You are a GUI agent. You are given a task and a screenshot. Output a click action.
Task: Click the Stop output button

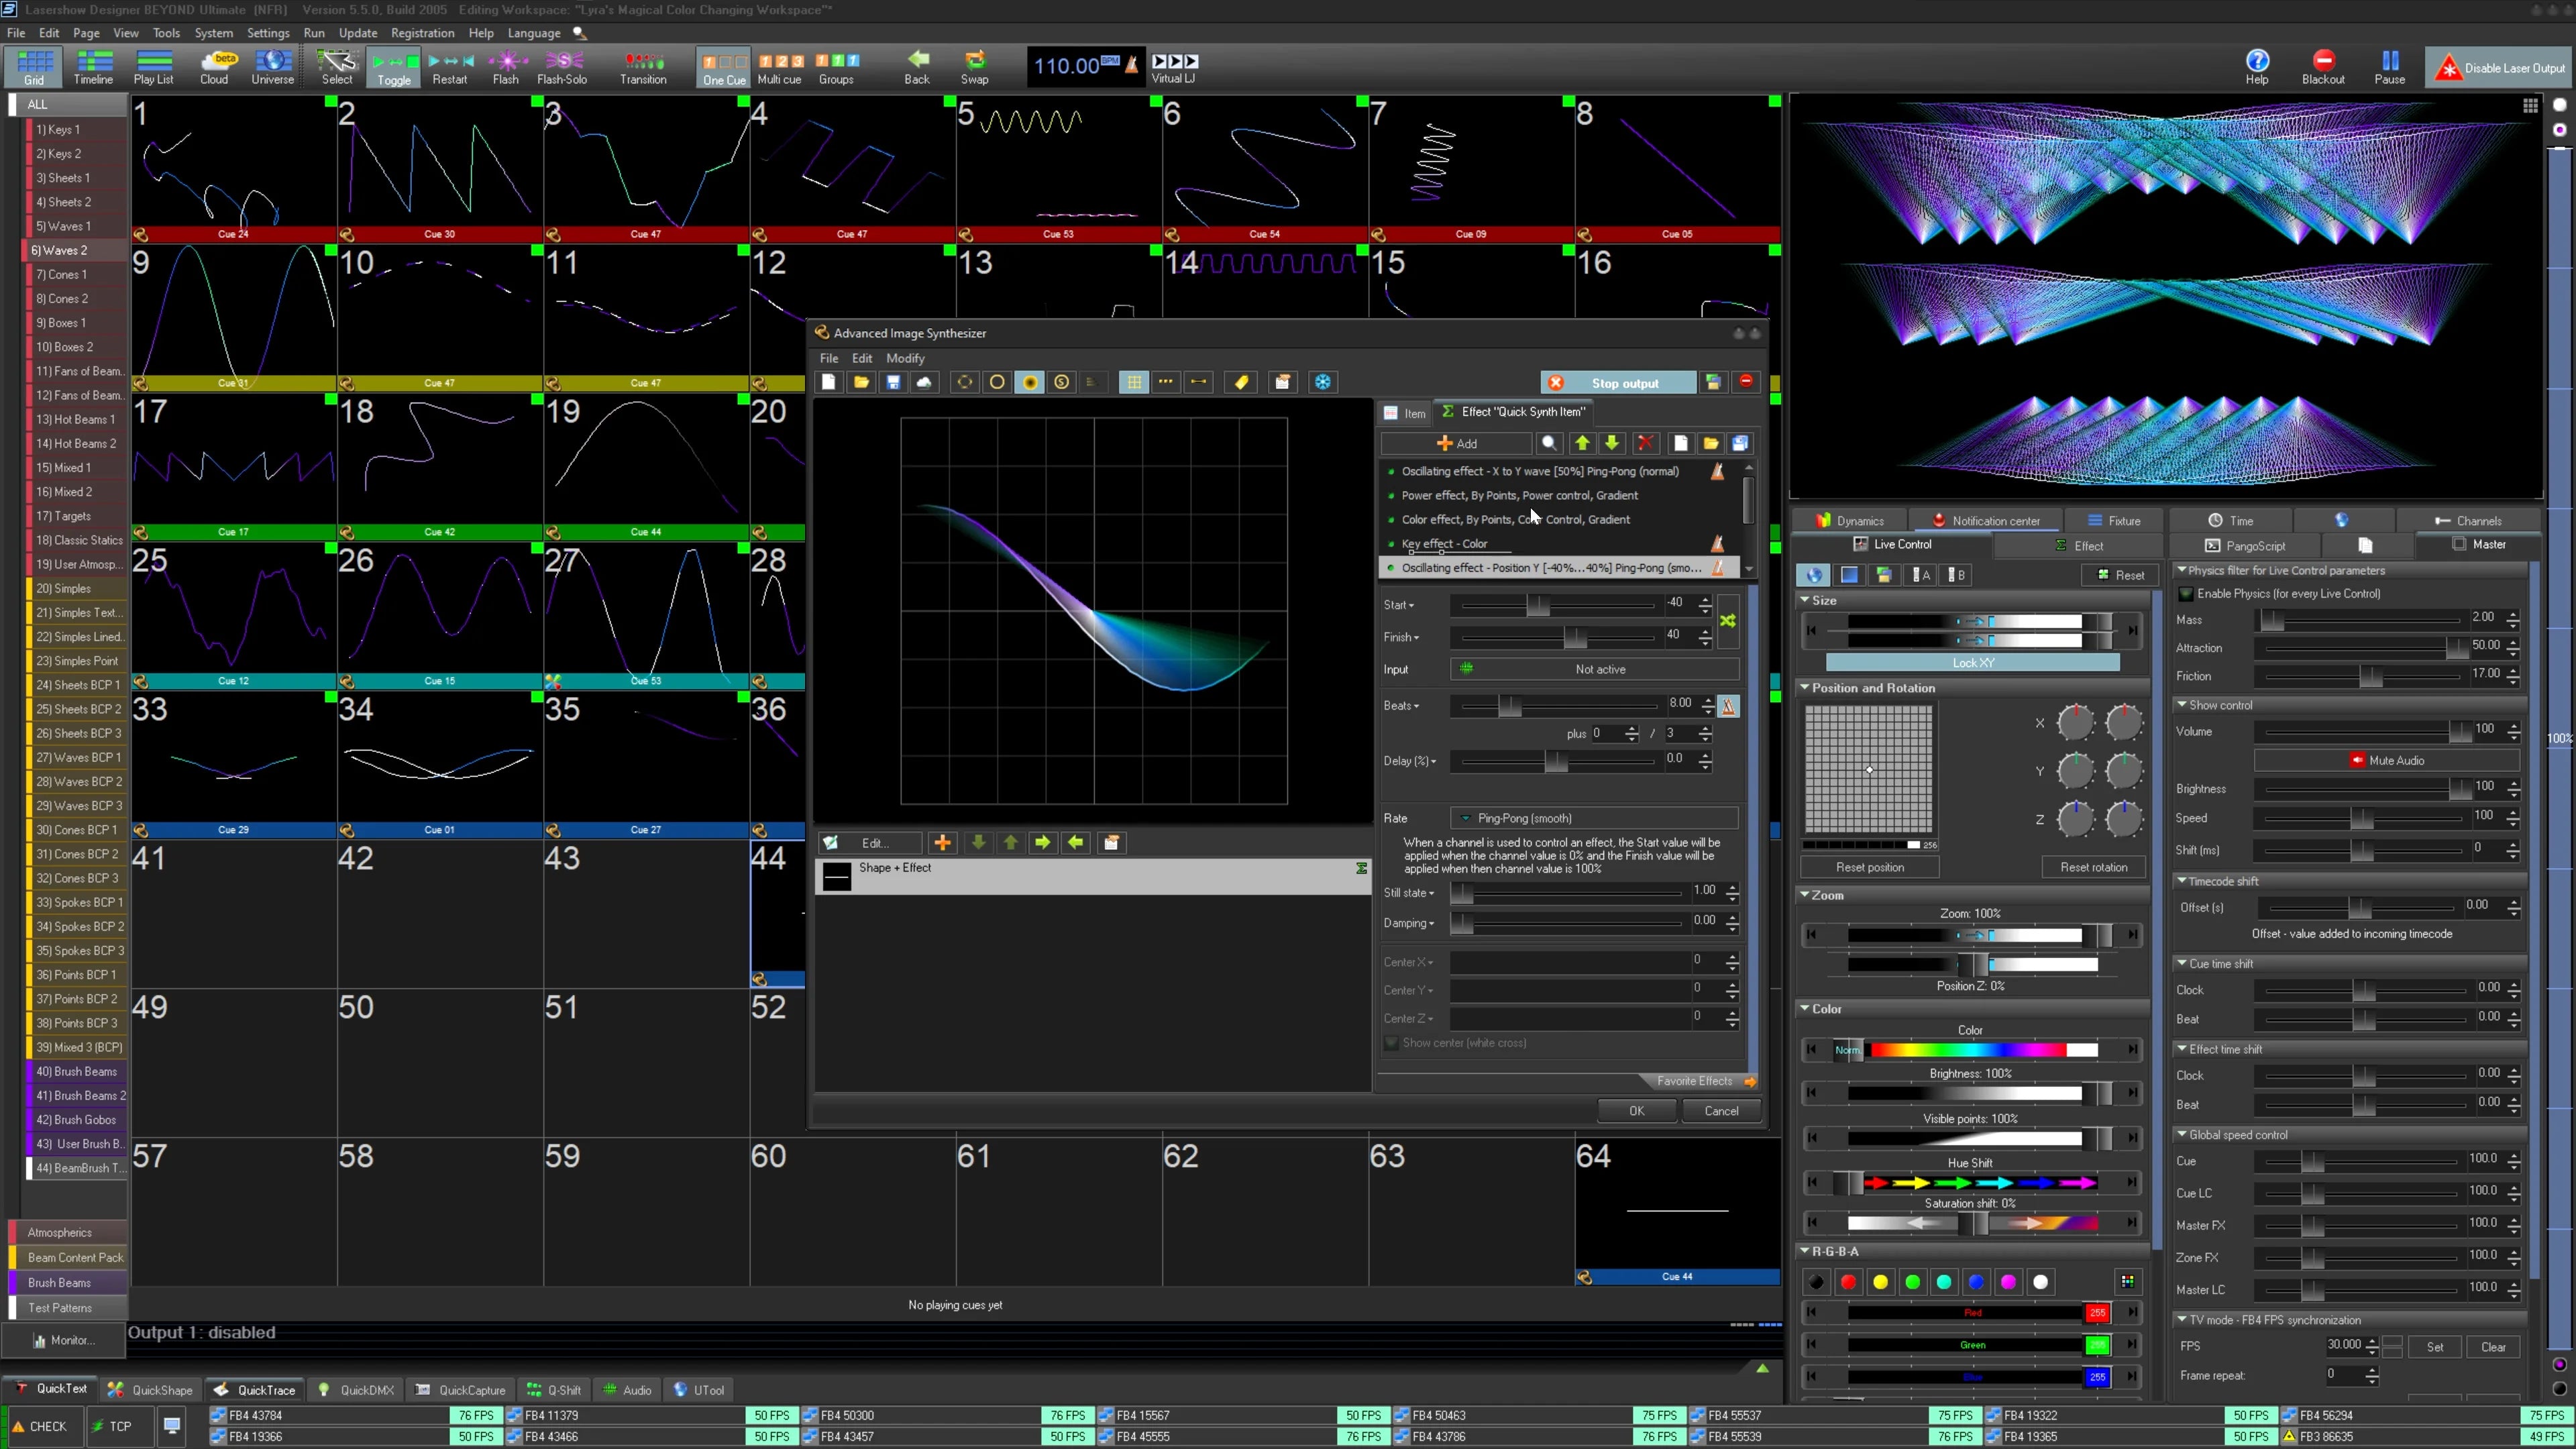(1618, 383)
